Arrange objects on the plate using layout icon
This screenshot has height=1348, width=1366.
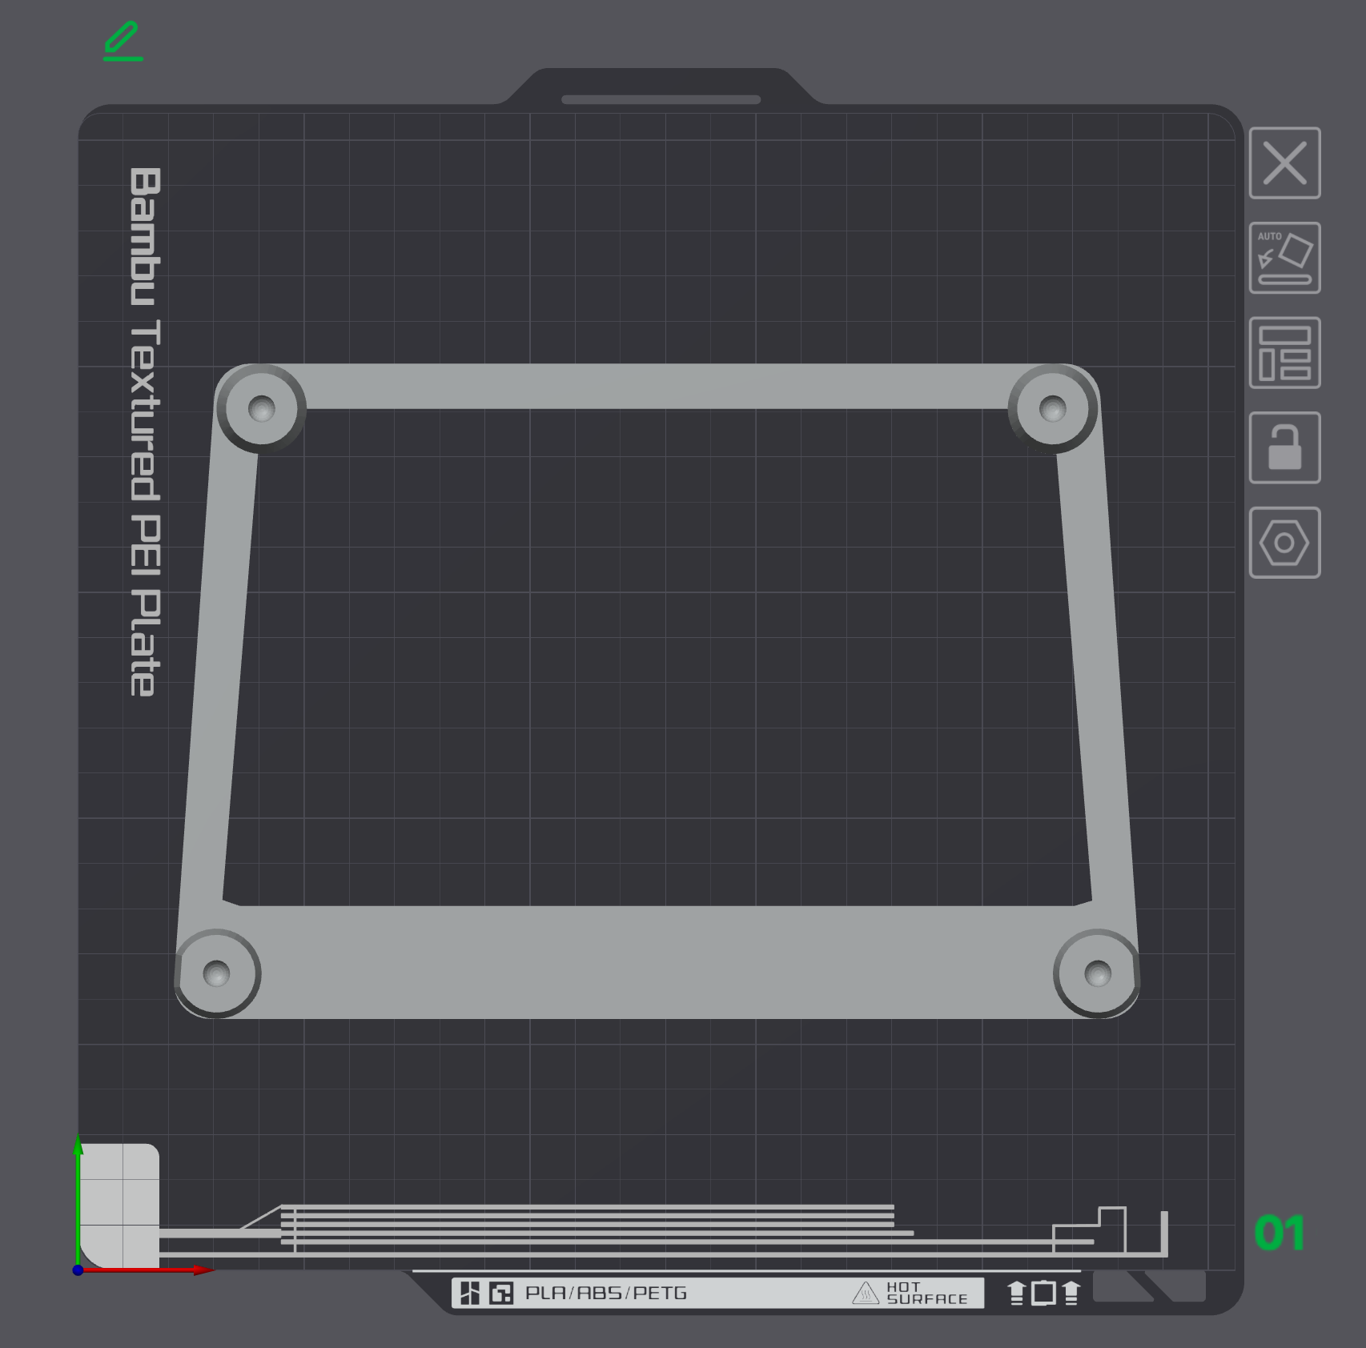pos(1284,352)
